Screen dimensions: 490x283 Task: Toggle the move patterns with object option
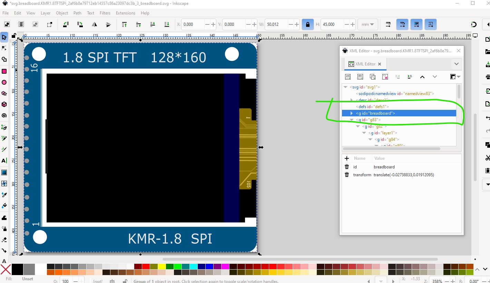click(430, 24)
